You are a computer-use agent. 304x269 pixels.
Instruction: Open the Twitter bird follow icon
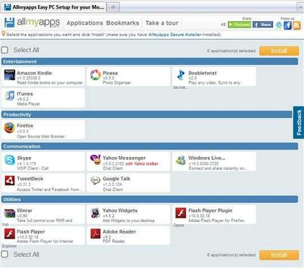pyautogui.click(x=279, y=25)
